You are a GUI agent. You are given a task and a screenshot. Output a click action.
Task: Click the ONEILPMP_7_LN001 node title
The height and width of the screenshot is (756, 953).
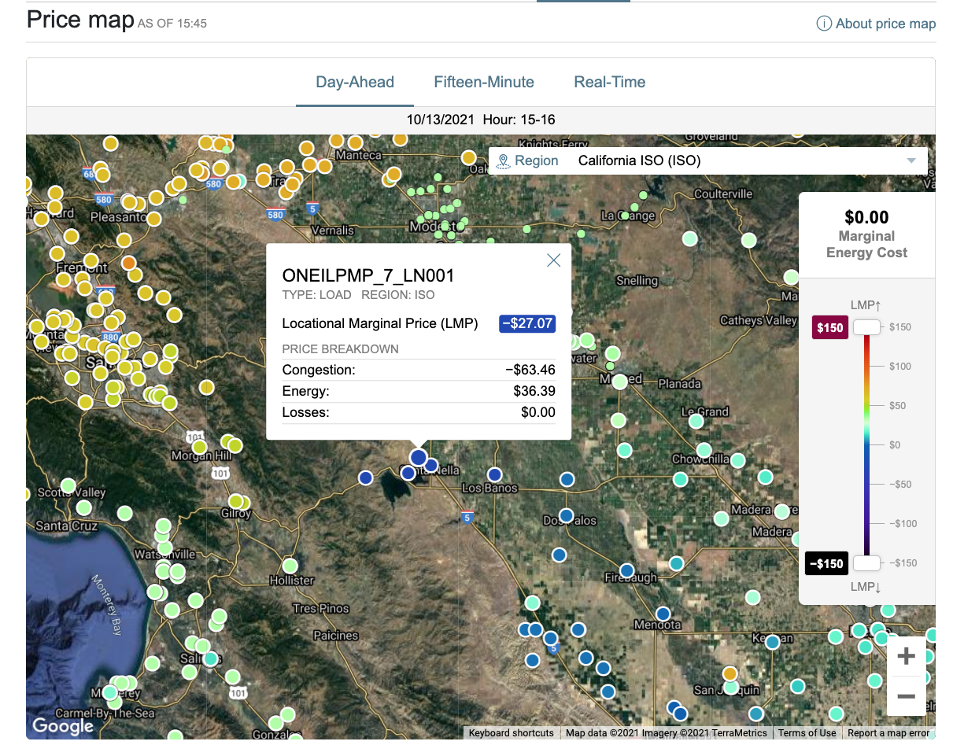368,275
